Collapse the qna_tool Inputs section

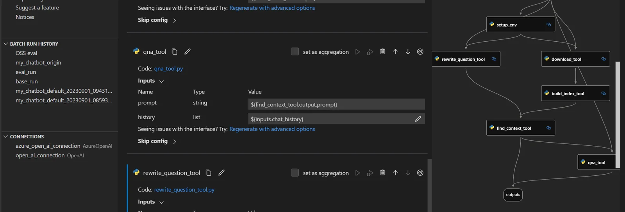[151, 81]
